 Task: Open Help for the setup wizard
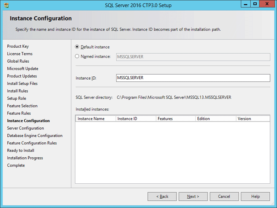click(x=255, y=196)
